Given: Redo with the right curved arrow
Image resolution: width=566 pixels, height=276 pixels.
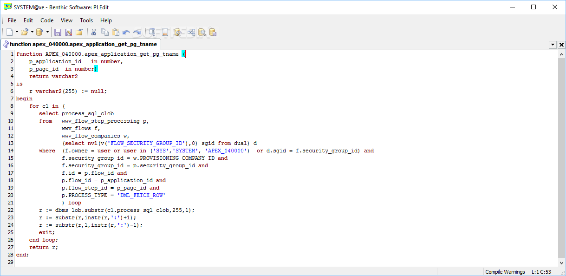Looking at the screenshot, I should tap(137, 32).
